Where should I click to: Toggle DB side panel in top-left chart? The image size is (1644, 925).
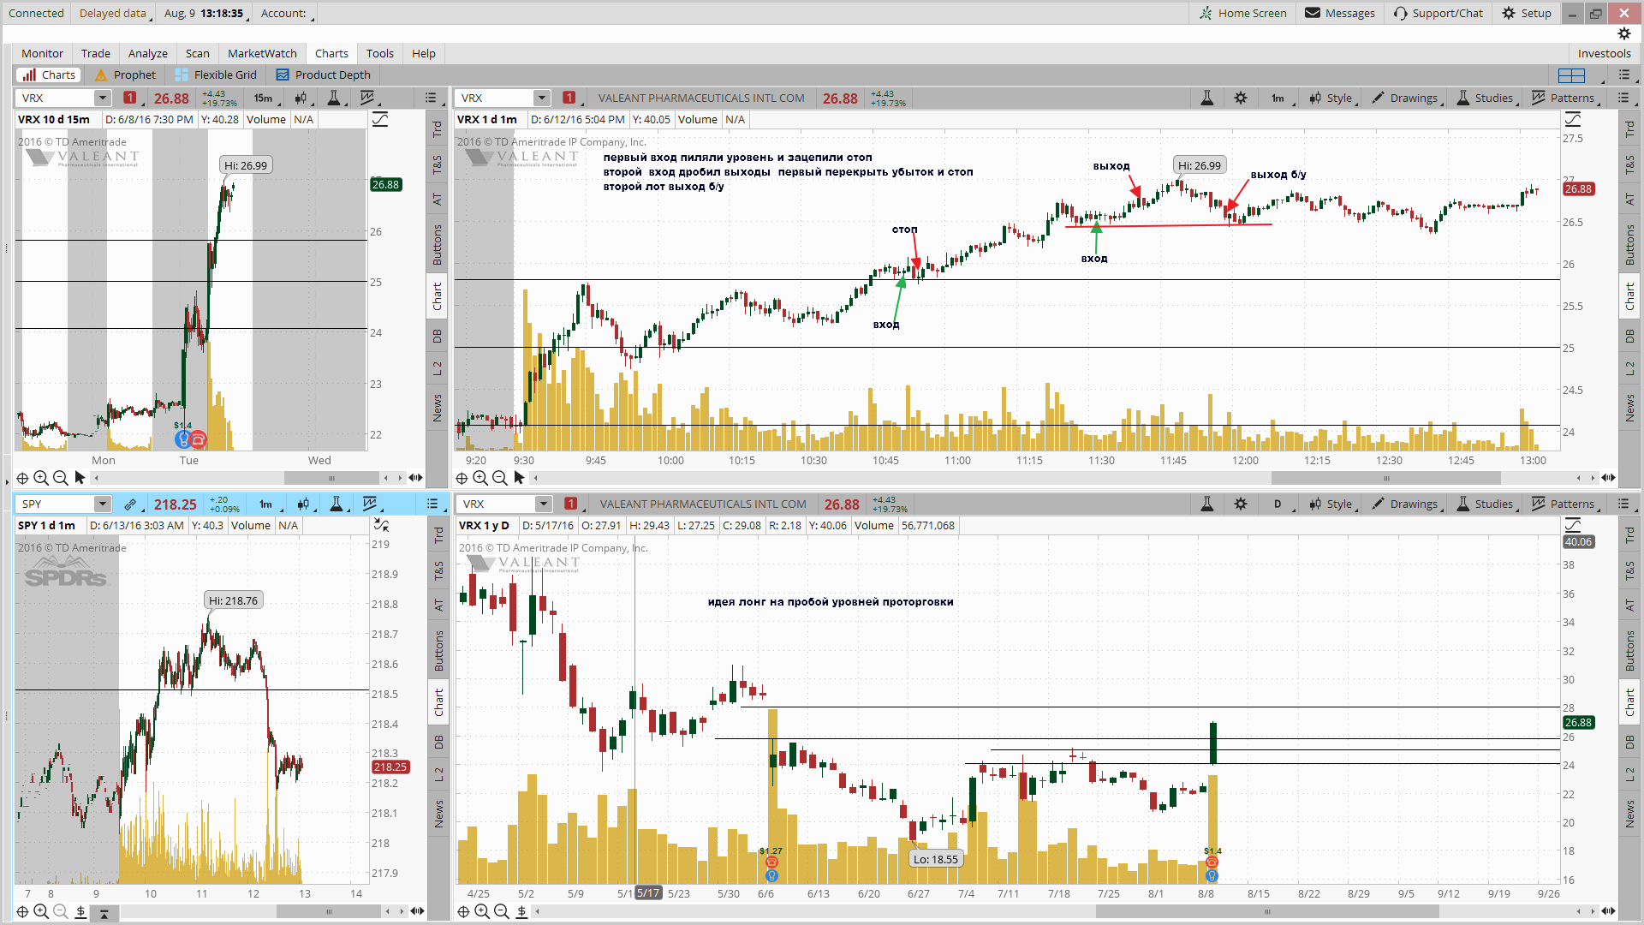[438, 336]
